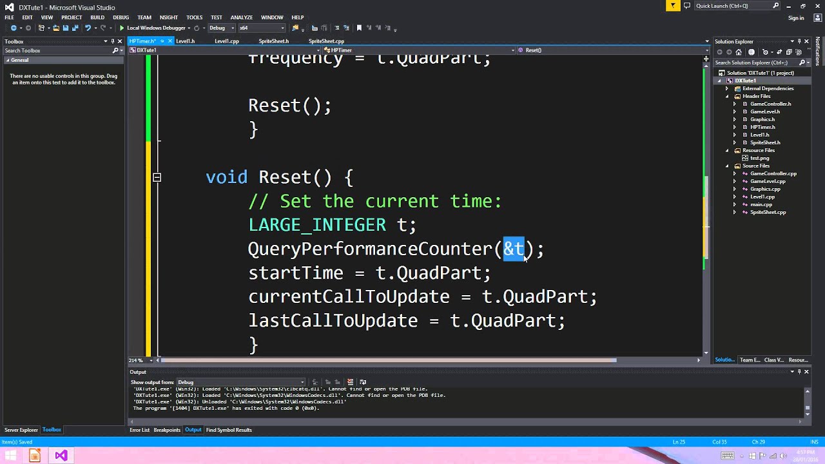Select main.cpp in Source Files
825x464 pixels.
click(761, 204)
